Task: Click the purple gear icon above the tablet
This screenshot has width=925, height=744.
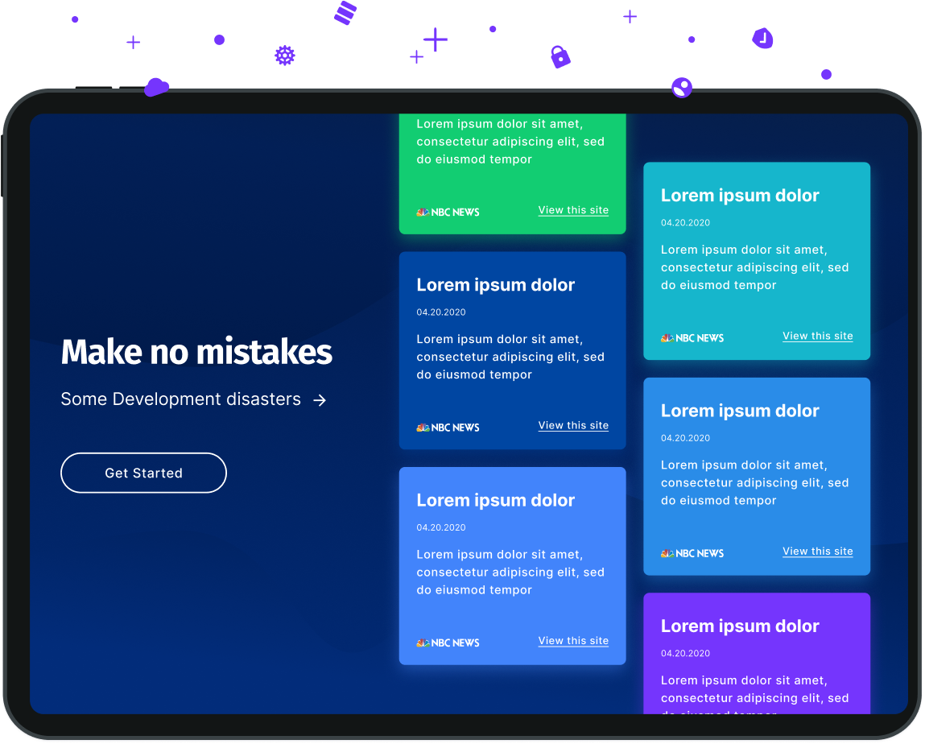Action: click(285, 56)
